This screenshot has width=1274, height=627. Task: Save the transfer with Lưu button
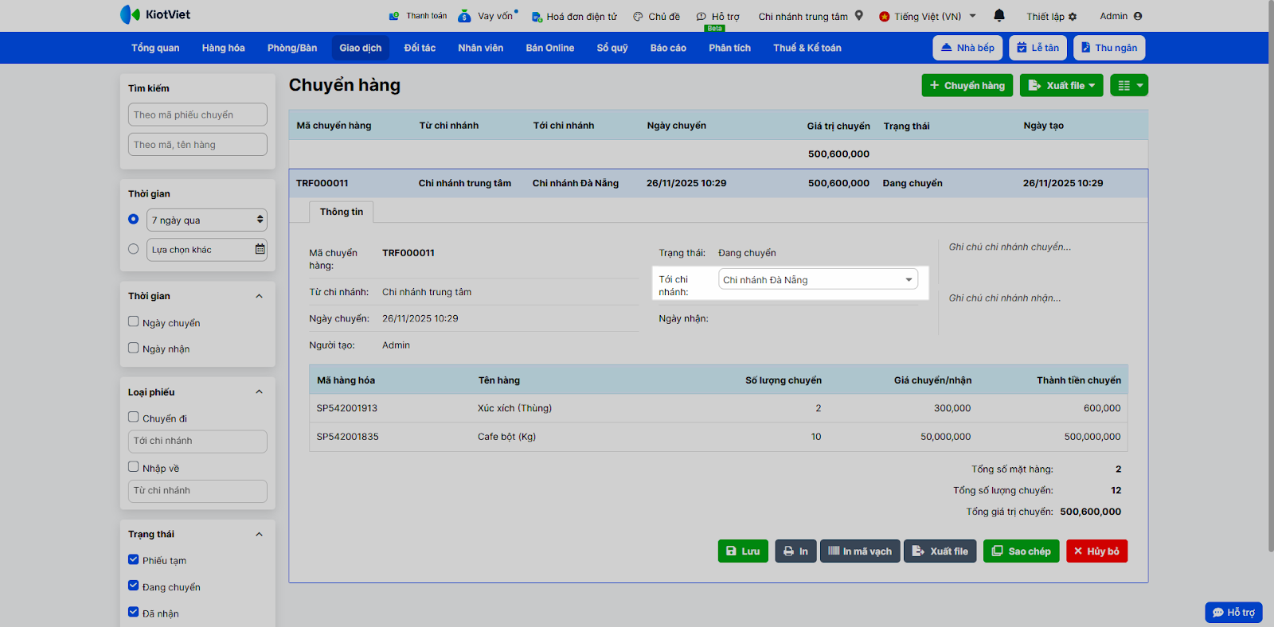pyautogui.click(x=743, y=551)
